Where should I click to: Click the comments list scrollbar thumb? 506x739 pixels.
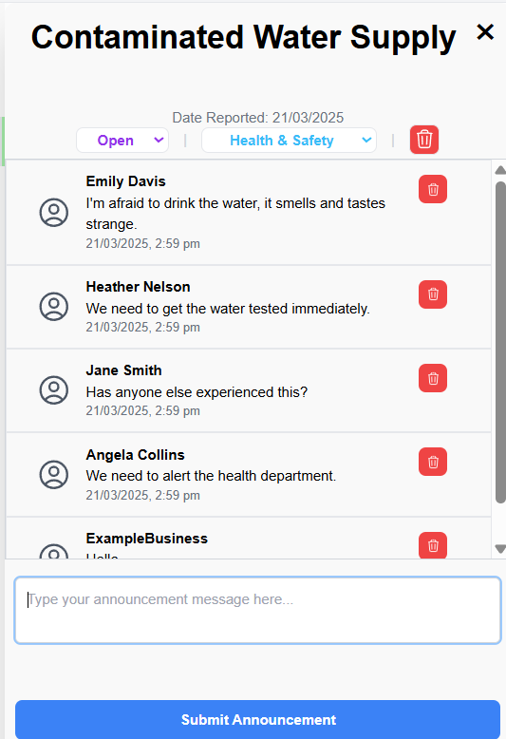500,343
